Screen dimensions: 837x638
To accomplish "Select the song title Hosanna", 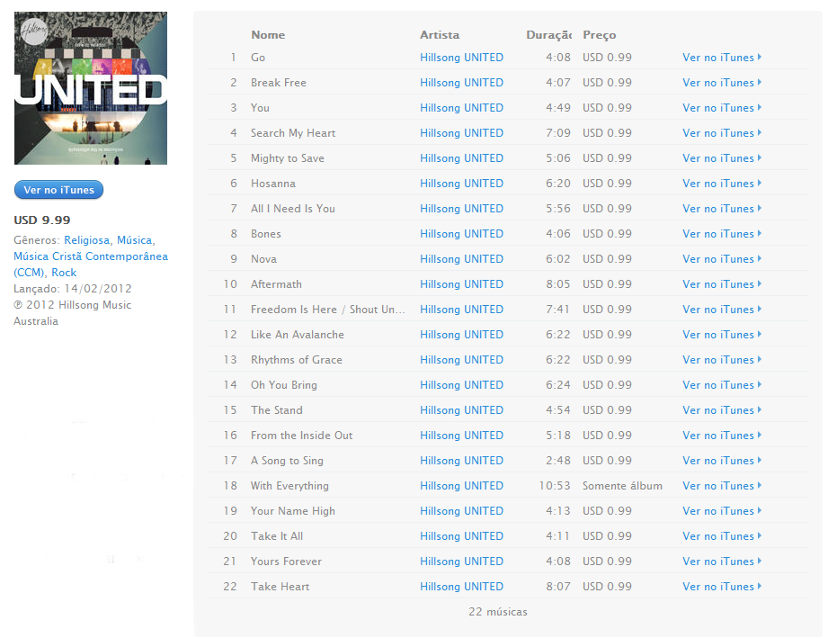I will coord(273,184).
